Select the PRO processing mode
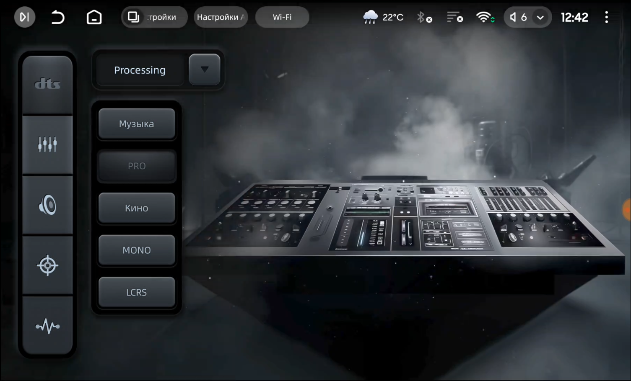The width and height of the screenshot is (631, 381). click(x=137, y=166)
